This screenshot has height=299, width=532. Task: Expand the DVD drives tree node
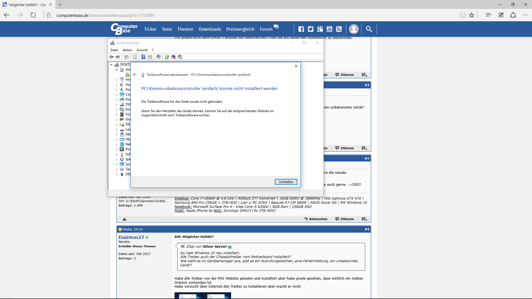click(116, 105)
